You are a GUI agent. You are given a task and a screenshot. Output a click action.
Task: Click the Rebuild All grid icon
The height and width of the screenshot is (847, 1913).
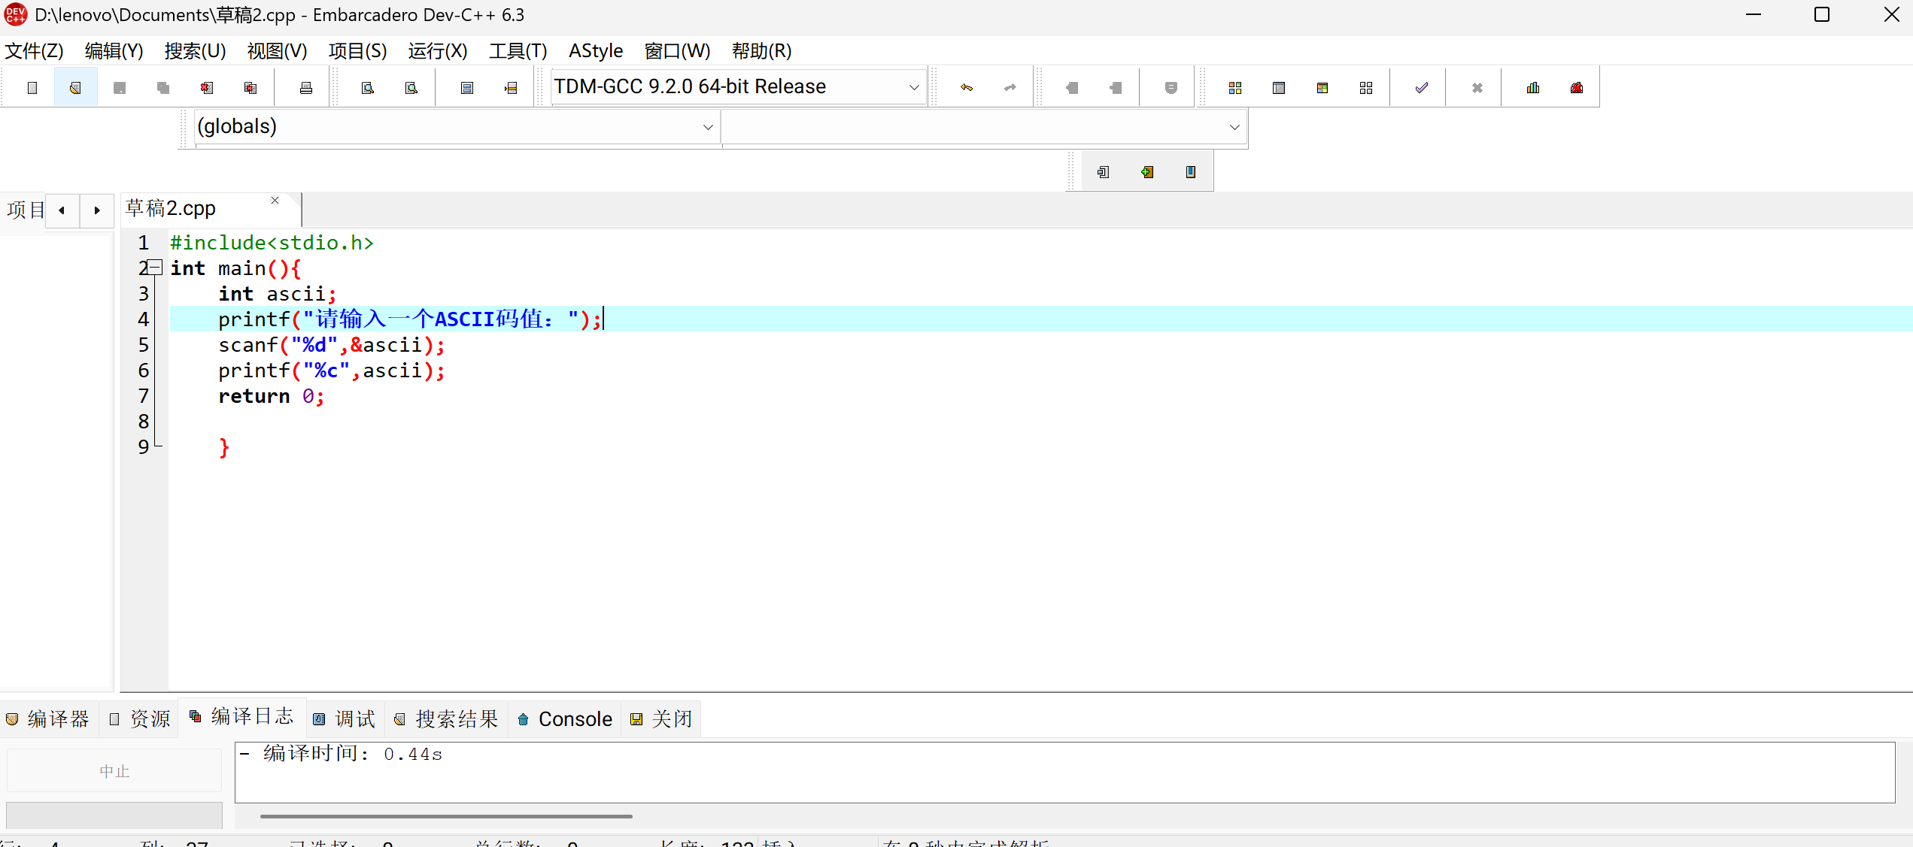click(x=1365, y=88)
